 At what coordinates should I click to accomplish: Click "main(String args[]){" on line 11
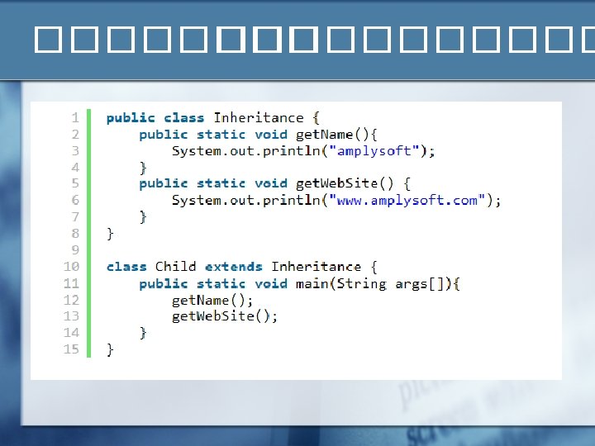[378, 283]
